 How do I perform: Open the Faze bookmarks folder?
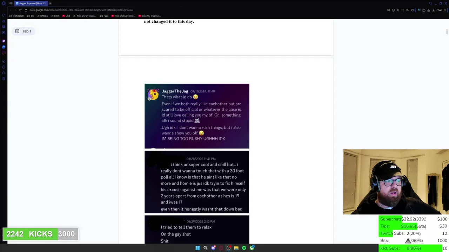pyautogui.click(x=105, y=16)
